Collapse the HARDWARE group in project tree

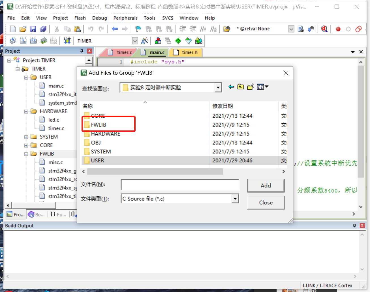[26, 111]
